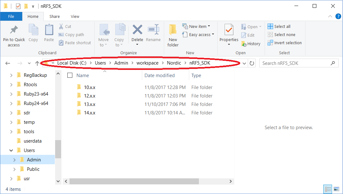
Task: Select the 10.x.x folder
Action: click(90, 87)
